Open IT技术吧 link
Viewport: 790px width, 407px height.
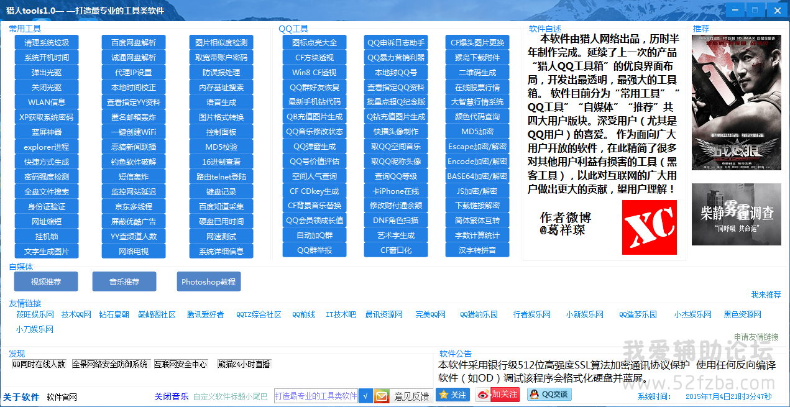341,314
